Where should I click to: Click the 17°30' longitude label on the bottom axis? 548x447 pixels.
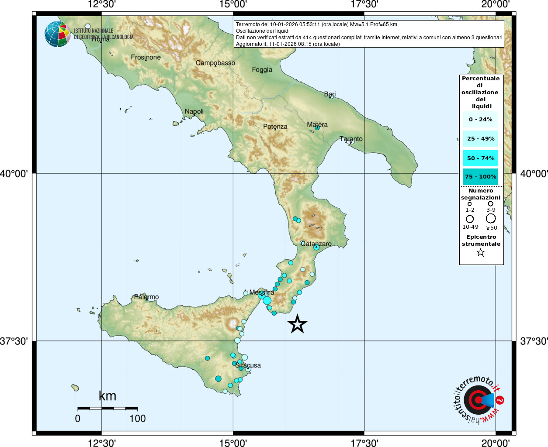(x=364, y=443)
